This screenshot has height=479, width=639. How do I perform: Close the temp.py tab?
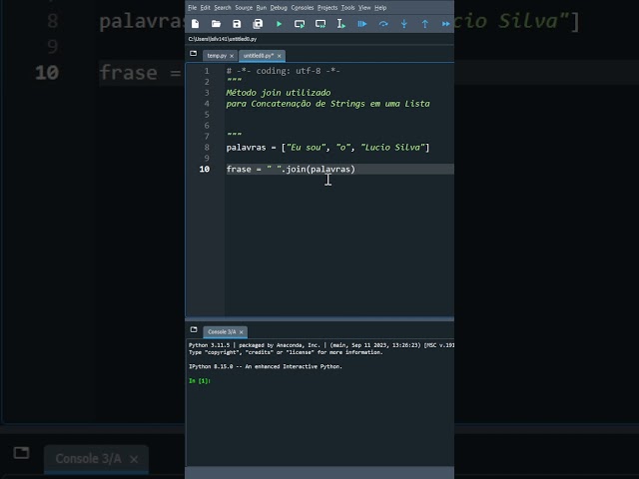(232, 56)
